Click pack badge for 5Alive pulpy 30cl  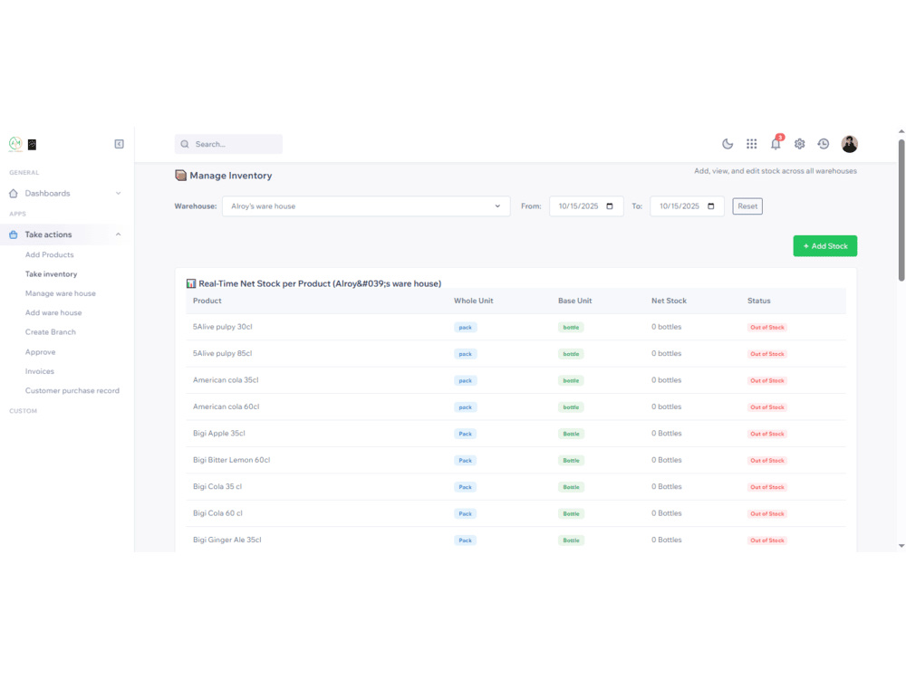[x=465, y=328]
